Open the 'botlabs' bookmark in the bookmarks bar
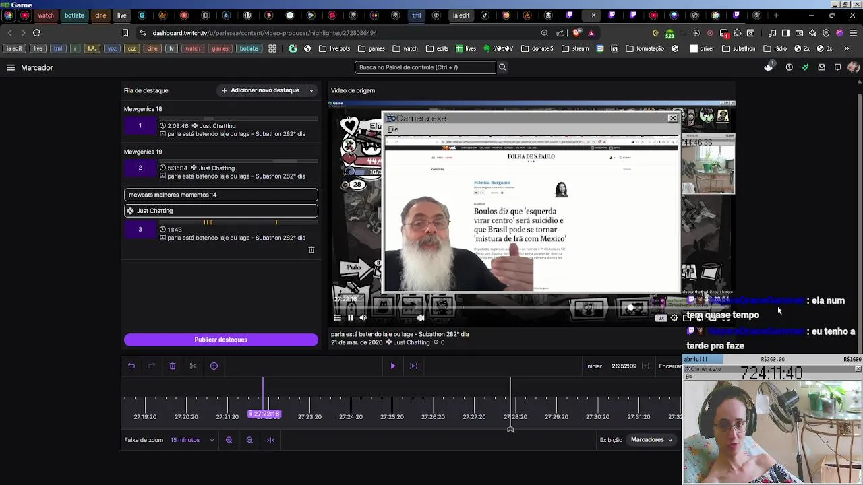Screen dimensions: 863x485 click(x=249, y=48)
